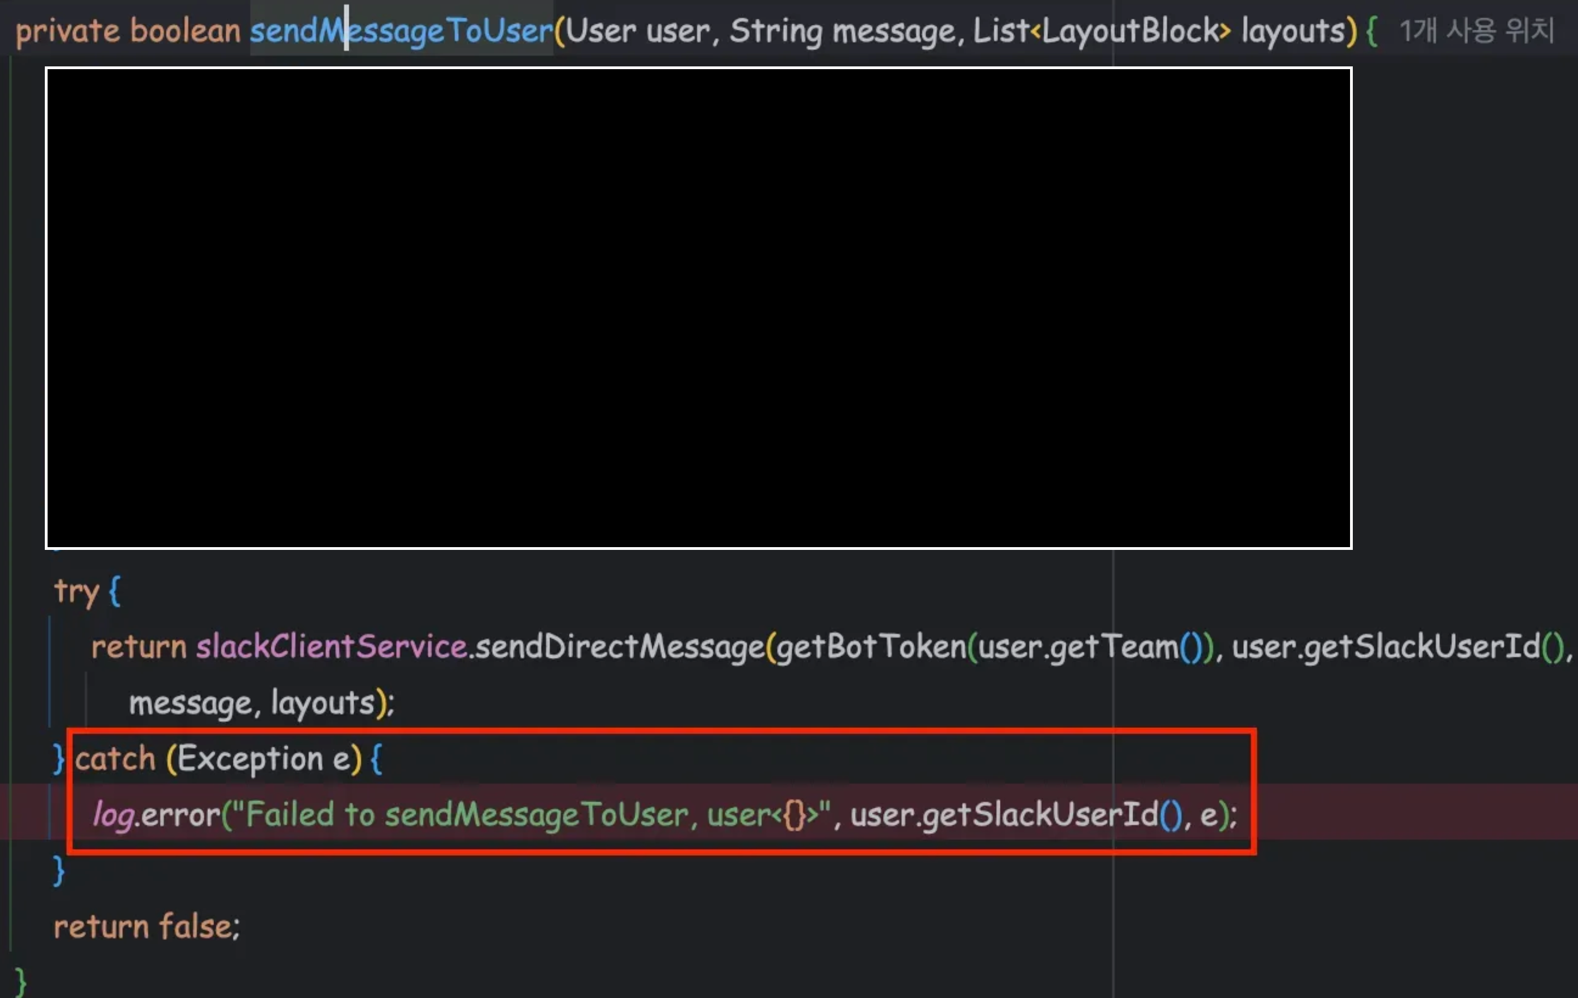This screenshot has height=998, width=1578.
Task: Click 'Exception e' in the catch clause
Action: click(x=263, y=760)
